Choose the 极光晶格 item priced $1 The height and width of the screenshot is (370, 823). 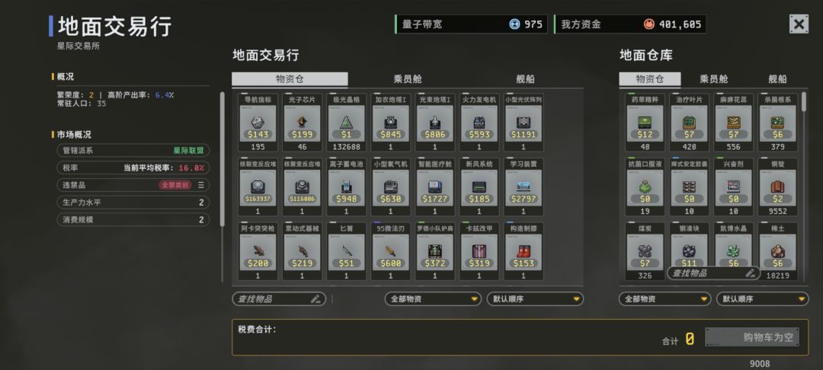(x=346, y=123)
